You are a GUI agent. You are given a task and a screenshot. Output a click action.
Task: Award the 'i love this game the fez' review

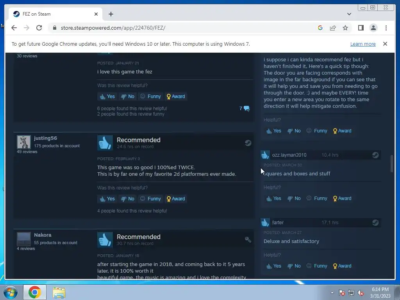176,96
